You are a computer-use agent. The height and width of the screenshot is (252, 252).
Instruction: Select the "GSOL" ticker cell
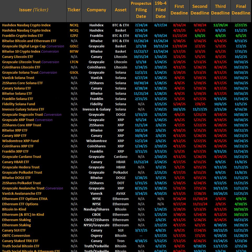(x=74, y=72)
